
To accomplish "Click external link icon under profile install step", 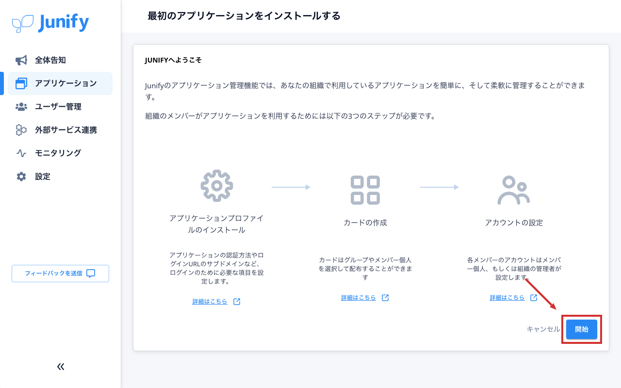I will [x=237, y=302].
